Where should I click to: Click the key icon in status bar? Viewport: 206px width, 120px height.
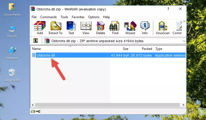(38, 111)
